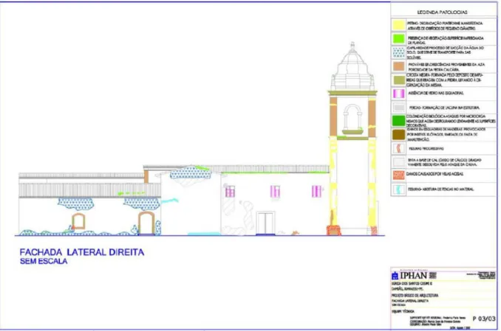This screenshot has height=331, width=501.
Task: Select the bell tower dome cupola
Action: [352, 66]
